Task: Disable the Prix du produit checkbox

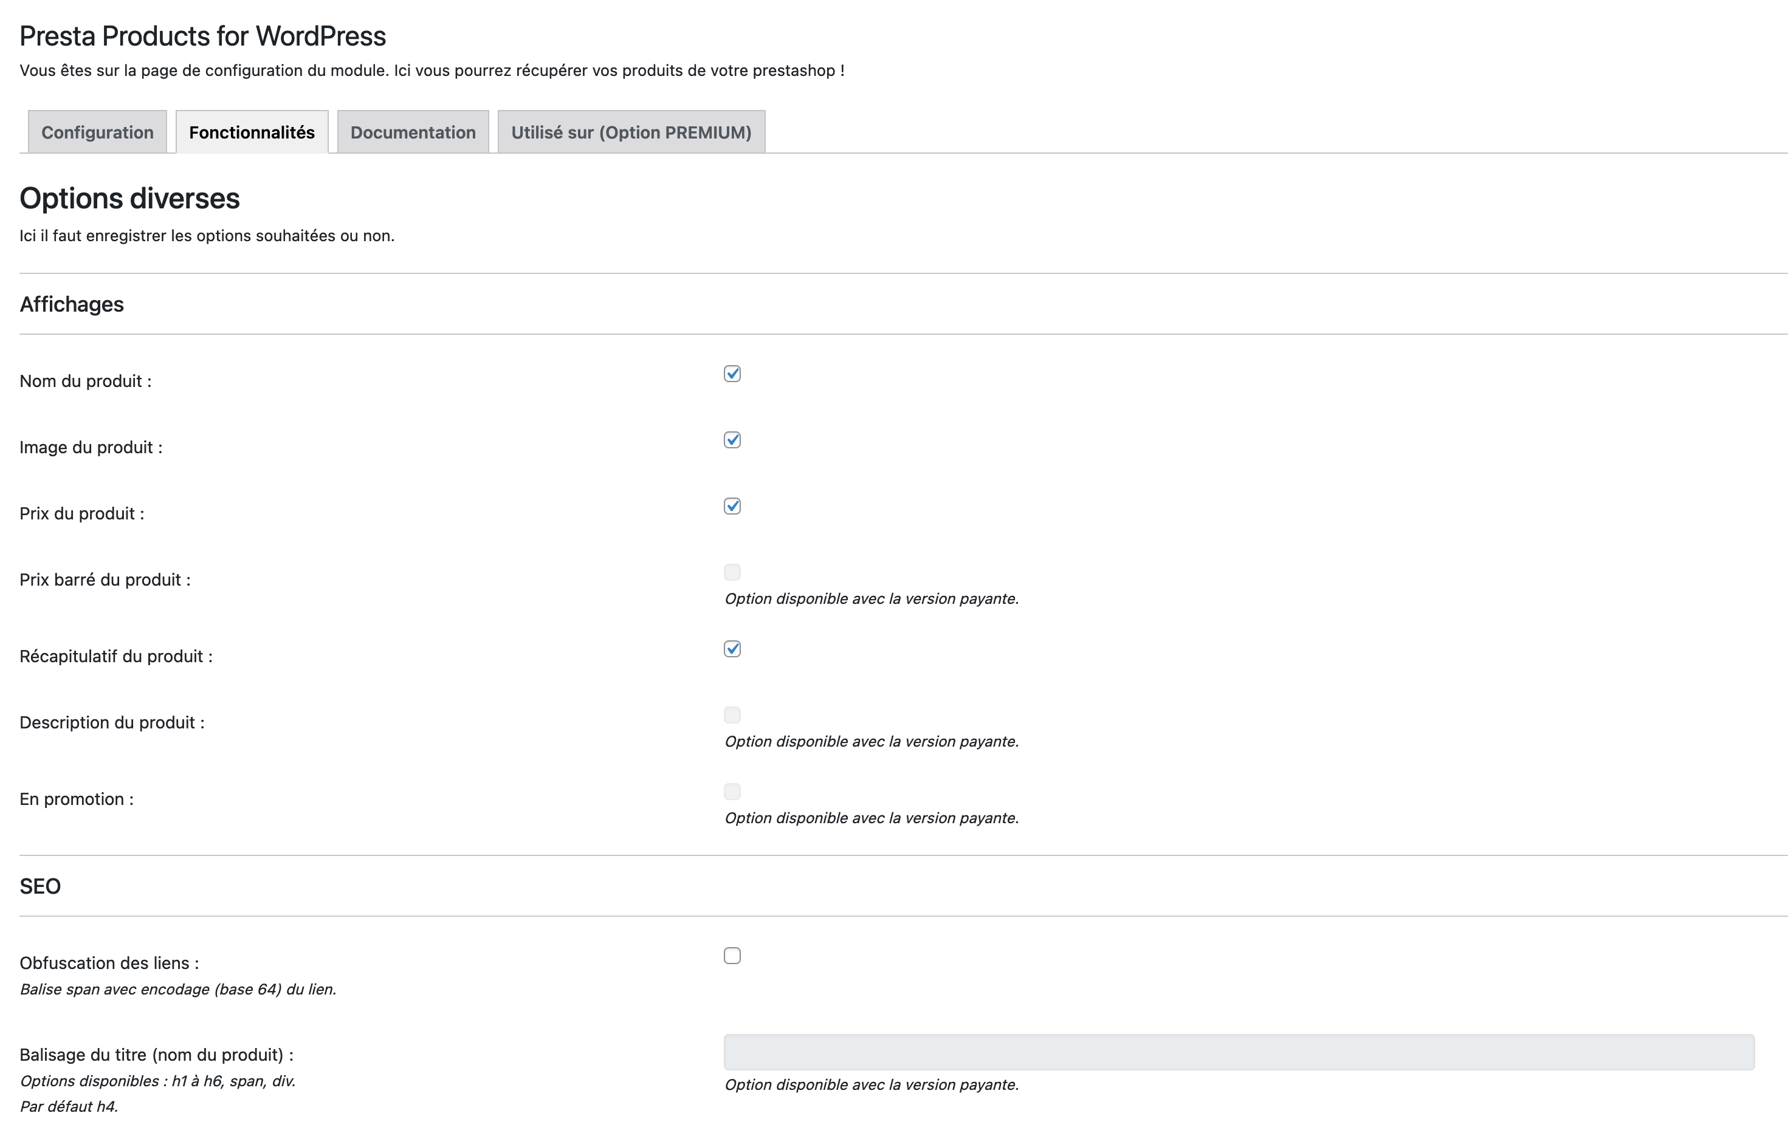Action: click(x=732, y=507)
